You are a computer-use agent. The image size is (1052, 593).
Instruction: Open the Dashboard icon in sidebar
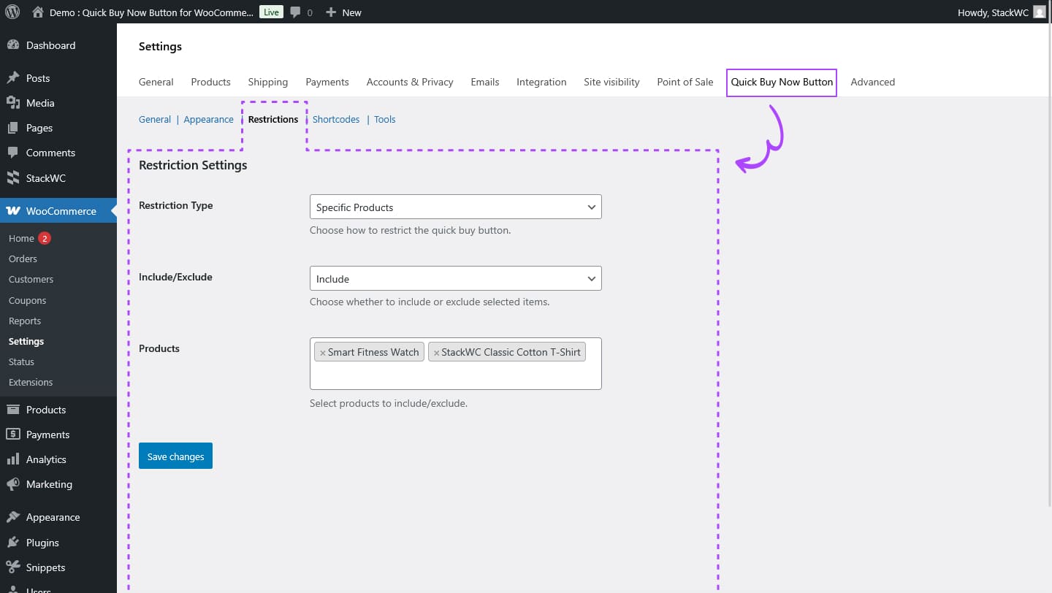coord(13,45)
